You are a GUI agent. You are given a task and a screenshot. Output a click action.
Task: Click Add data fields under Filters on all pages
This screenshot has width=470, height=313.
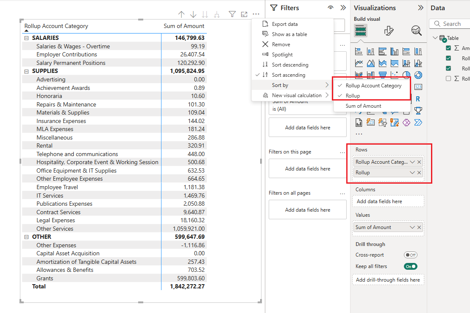click(x=308, y=210)
